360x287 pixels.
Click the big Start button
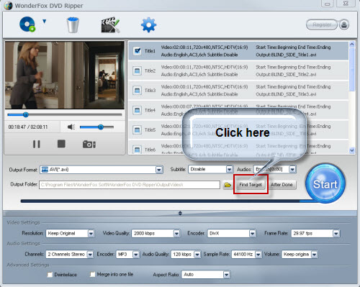325,183
